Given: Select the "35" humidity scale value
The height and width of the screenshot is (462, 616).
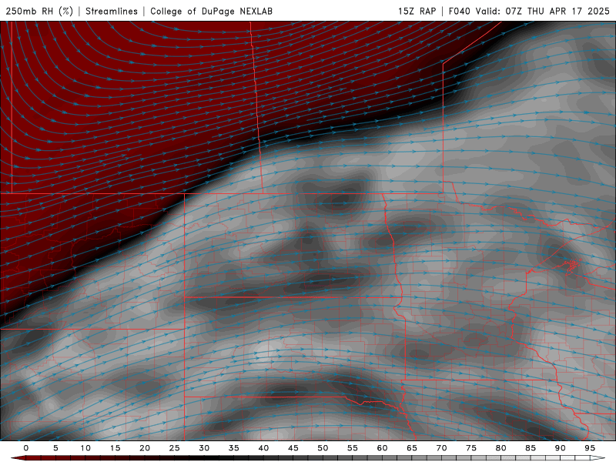Looking at the screenshot, I should [x=234, y=448].
